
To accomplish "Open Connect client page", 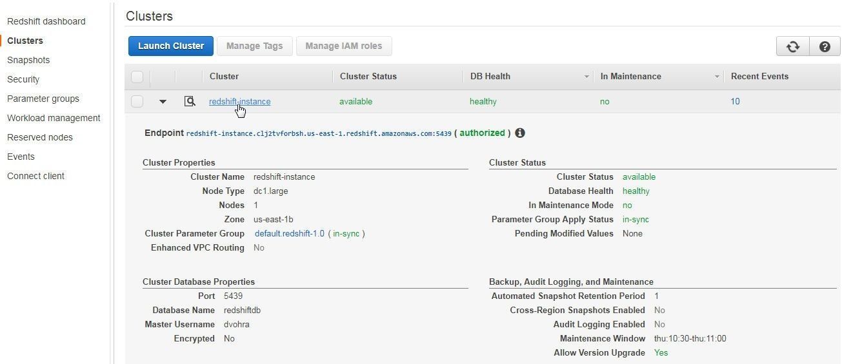I will pos(35,176).
